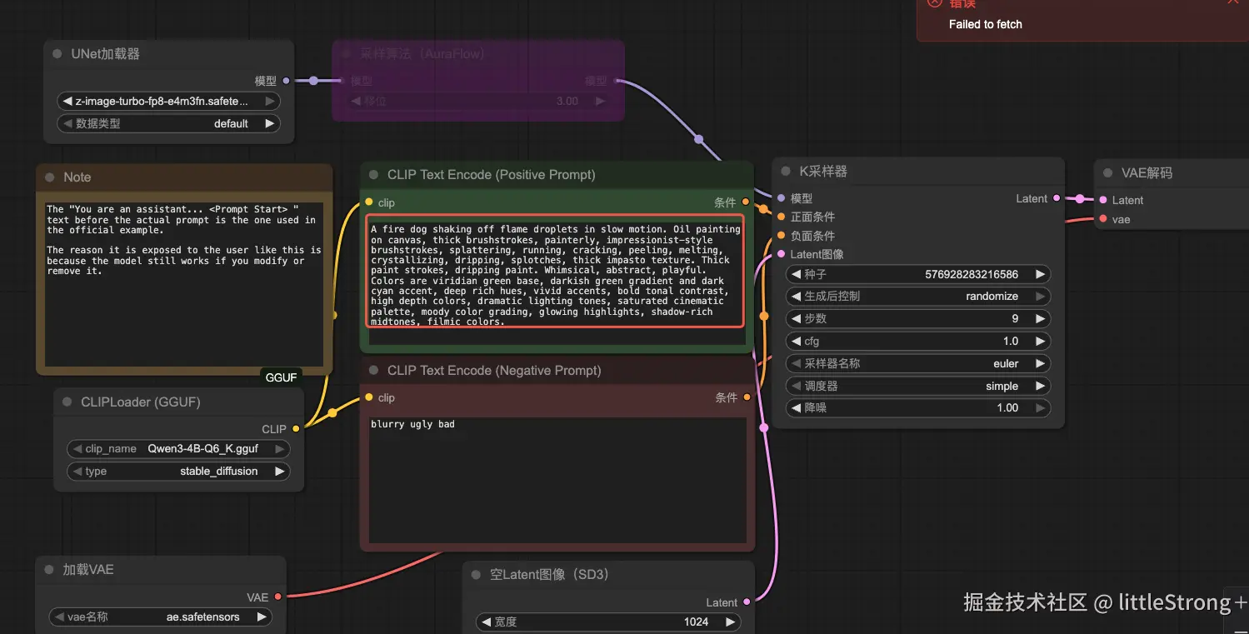Open the z-image-turbo model file selector
The image size is (1249, 634).
(168, 101)
